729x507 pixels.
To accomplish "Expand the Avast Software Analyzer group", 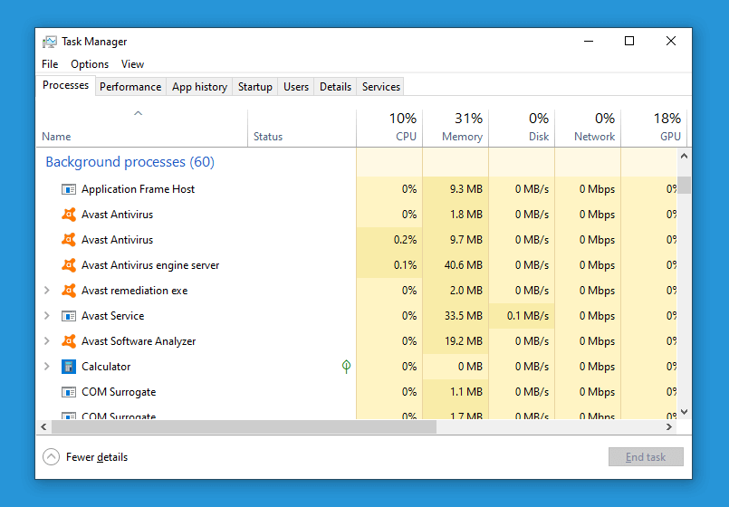I will (x=47, y=341).
